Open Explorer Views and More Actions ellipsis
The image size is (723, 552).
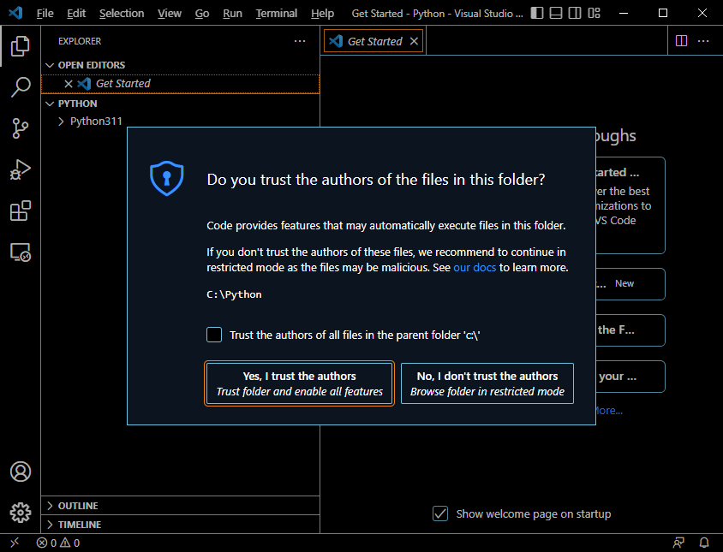pos(300,41)
